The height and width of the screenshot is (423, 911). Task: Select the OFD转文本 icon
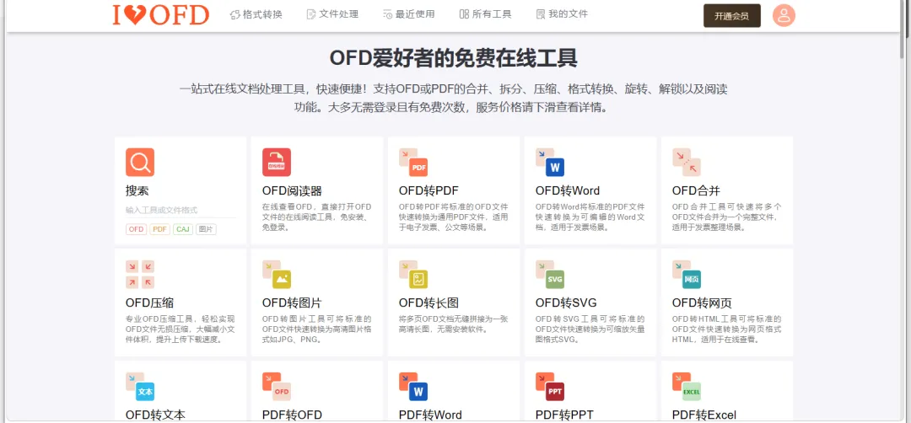[x=140, y=387]
